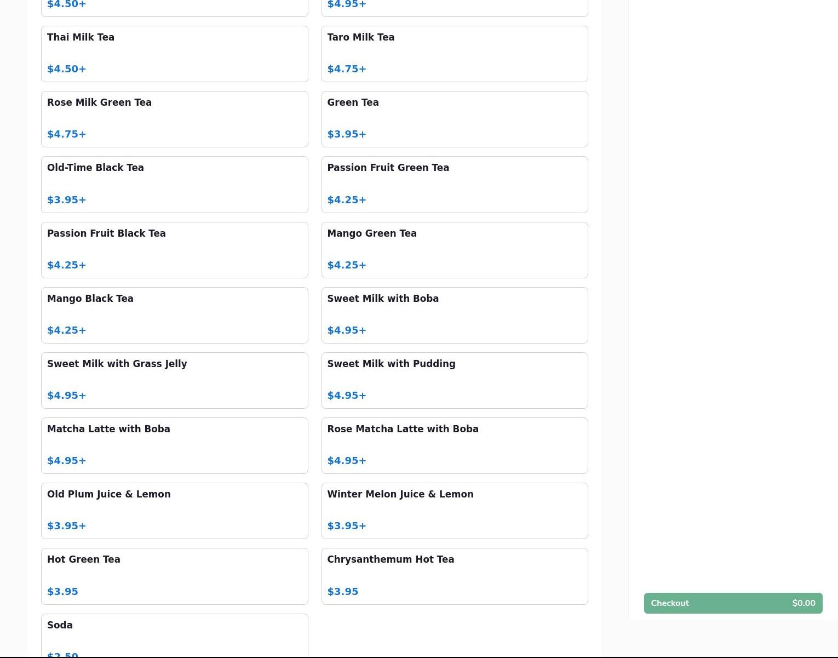
Task: Choose the Mango Green Tea card
Action: (454, 250)
